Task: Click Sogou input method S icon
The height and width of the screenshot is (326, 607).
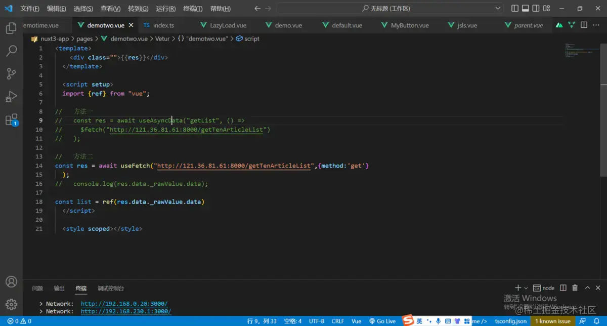Action: [x=409, y=320]
